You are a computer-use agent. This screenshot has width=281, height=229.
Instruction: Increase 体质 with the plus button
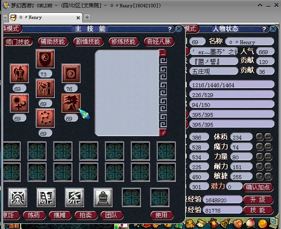coord(259,137)
